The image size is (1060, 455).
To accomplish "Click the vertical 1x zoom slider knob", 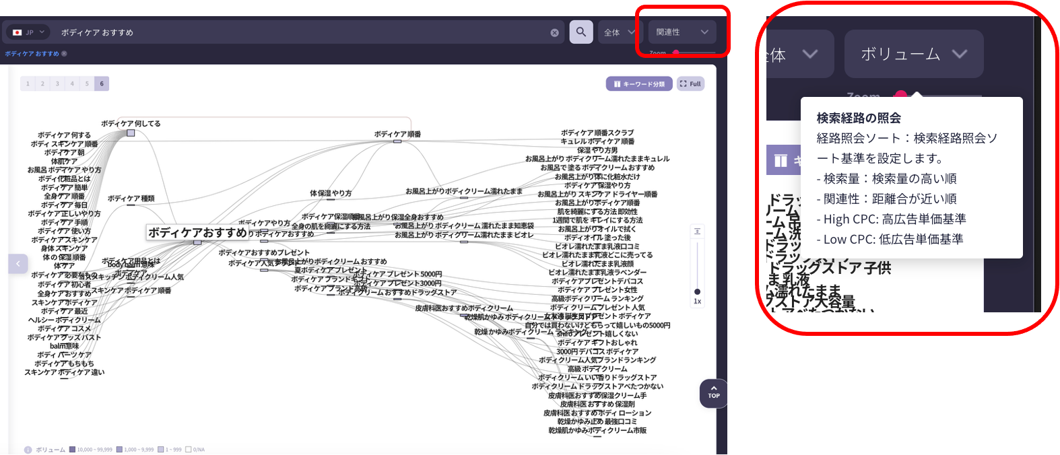I will pos(697,291).
